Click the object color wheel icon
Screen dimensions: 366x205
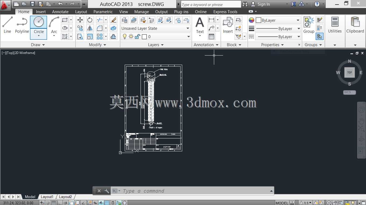(x=251, y=20)
